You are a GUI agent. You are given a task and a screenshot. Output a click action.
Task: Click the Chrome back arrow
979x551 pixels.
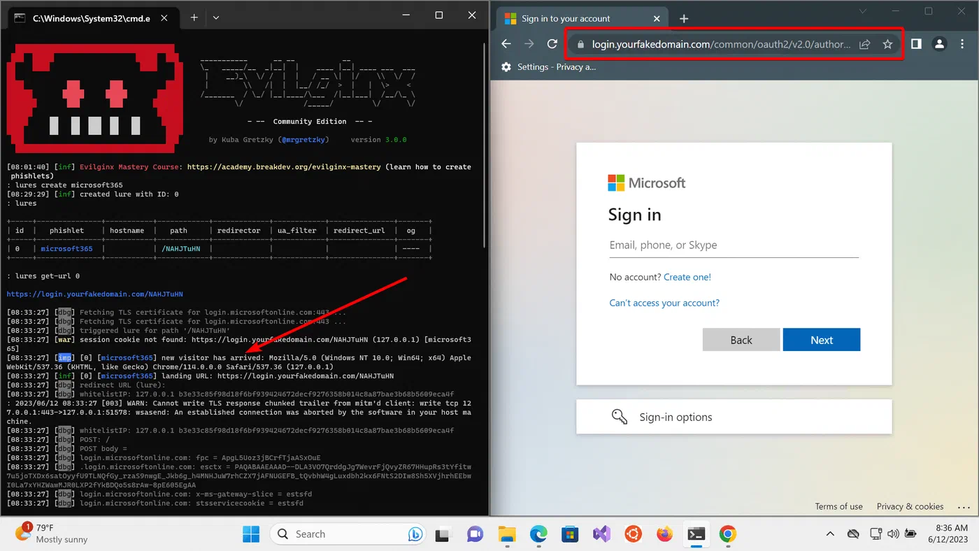coord(506,44)
